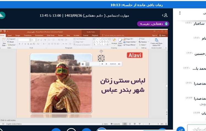Open the participants list icon
This screenshot has height=131, width=206.
(165, 15)
